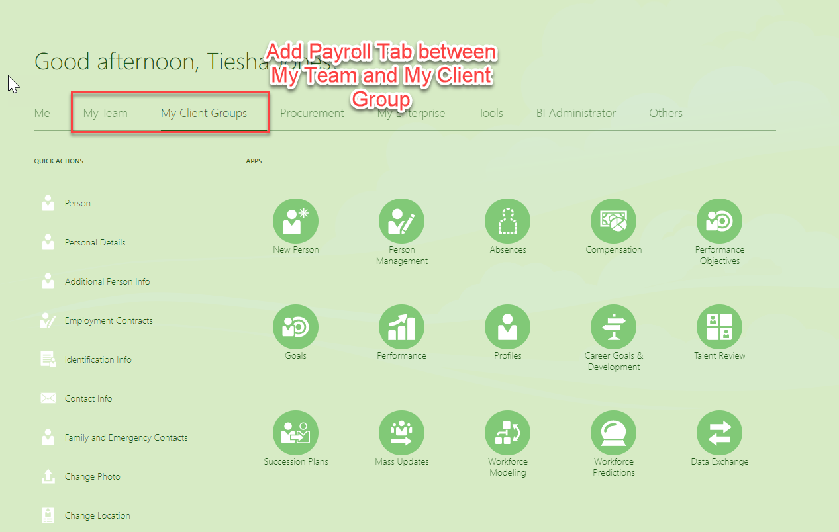Launch the Workforce Modeling app icon
Viewport: 839px width, 532px height.
507,433
